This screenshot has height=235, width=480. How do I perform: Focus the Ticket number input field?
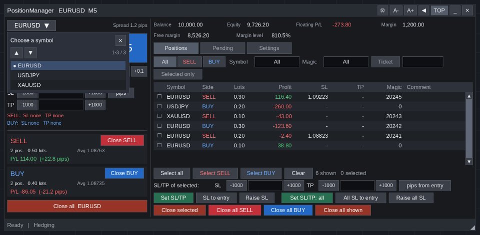pos(423,62)
